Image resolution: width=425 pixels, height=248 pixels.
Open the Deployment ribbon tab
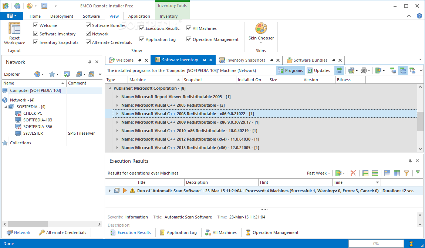(62, 16)
